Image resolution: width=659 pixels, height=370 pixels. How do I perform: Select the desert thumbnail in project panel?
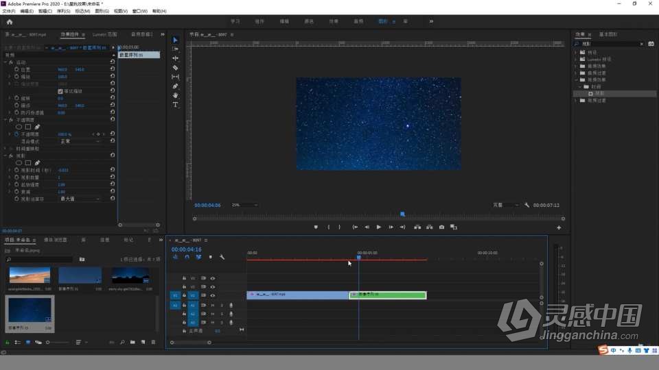(x=30, y=275)
